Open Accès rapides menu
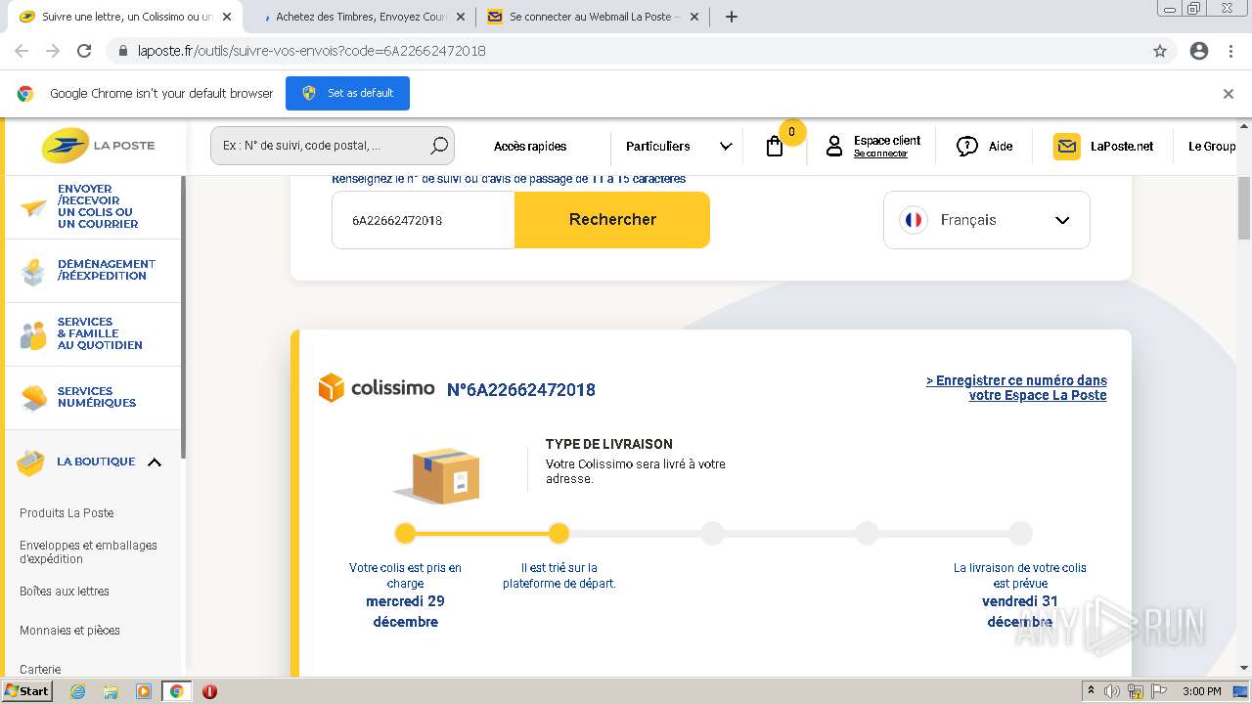The width and height of the screenshot is (1252, 704). tap(530, 147)
